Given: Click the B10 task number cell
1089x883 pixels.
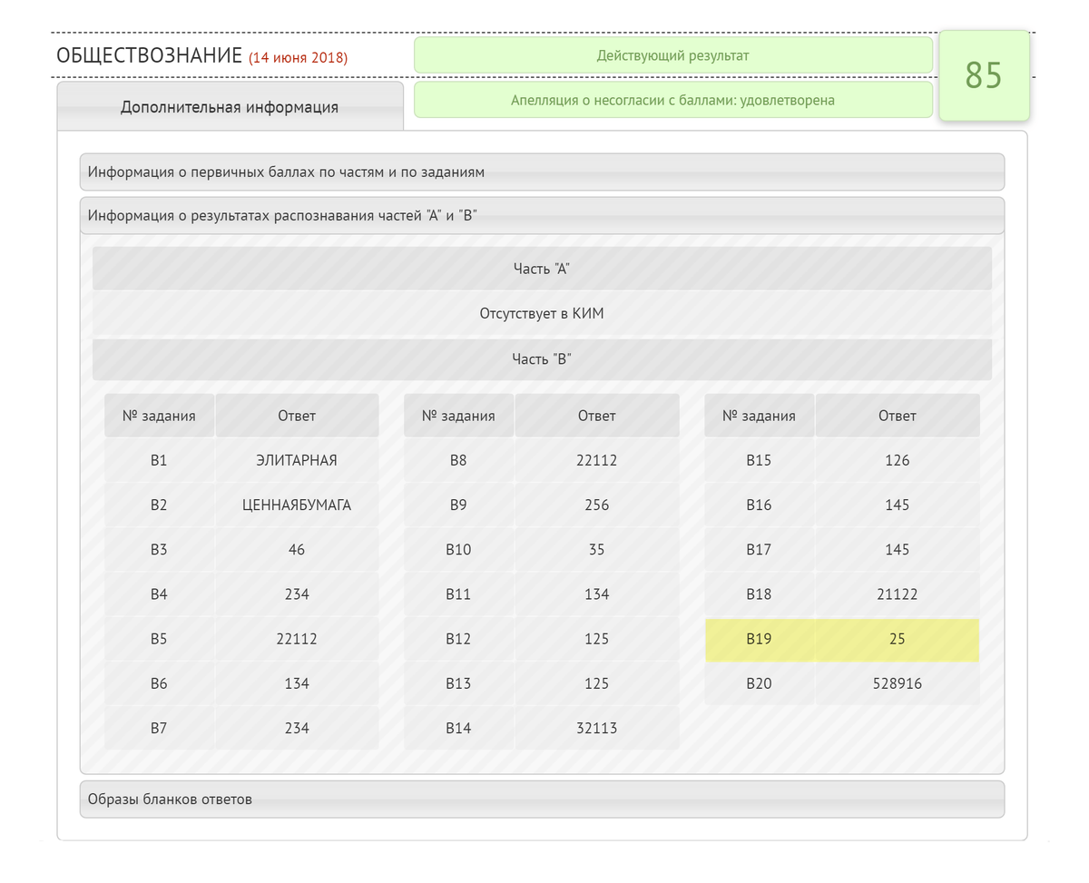Looking at the screenshot, I should 458,550.
